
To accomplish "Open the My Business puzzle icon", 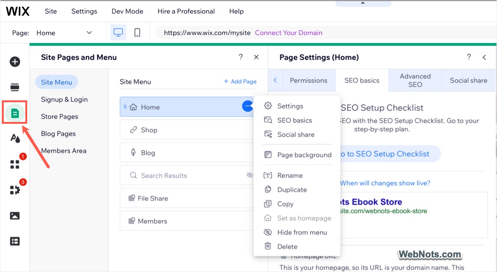I will tap(15, 190).
